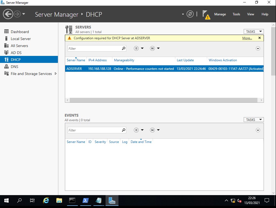Open PowerShell from the taskbar
Viewport: 276px width, 208px height.
(86, 200)
